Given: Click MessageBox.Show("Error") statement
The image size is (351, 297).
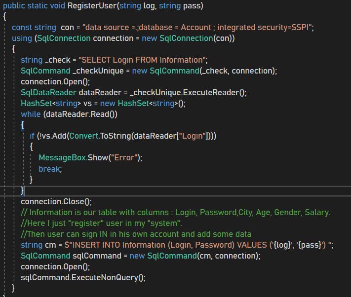Looking at the screenshot, I should (x=90, y=158).
